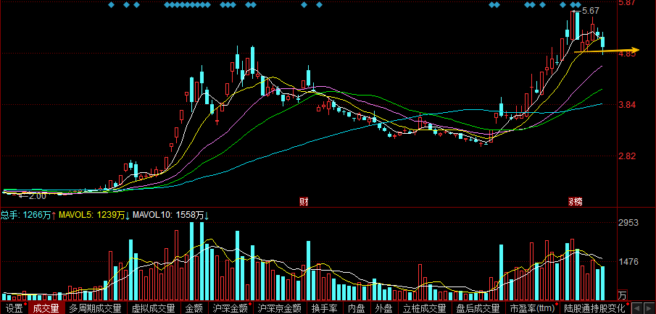
Task: Open the 盘后成交量 indicator tab
Action: coord(478,308)
